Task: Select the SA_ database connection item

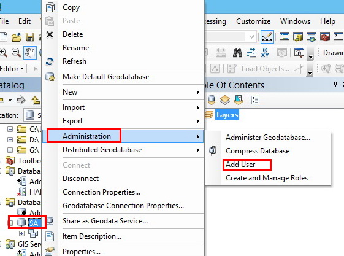Action: pyautogui.click(x=35, y=223)
